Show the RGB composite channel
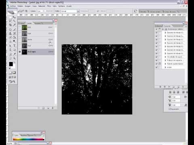Screen dimensions: 194x145 pyautogui.click(x=20, y=27)
